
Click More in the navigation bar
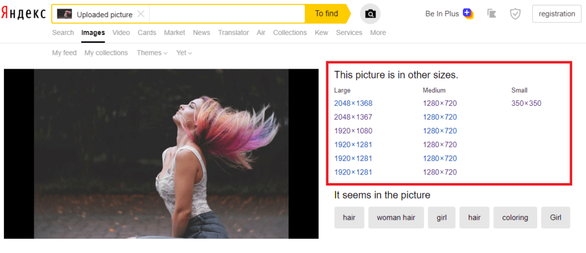pos(378,33)
